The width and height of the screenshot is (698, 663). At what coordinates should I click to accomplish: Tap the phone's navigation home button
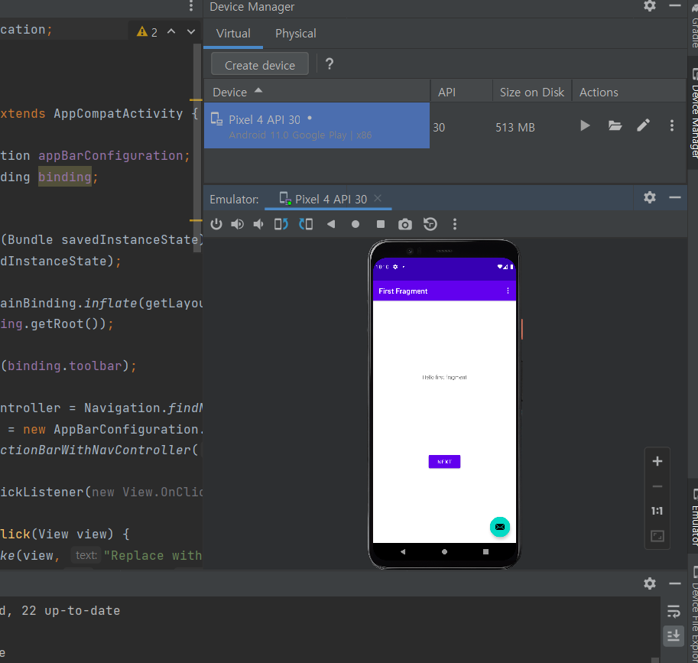pyautogui.click(x=444, y=551)
